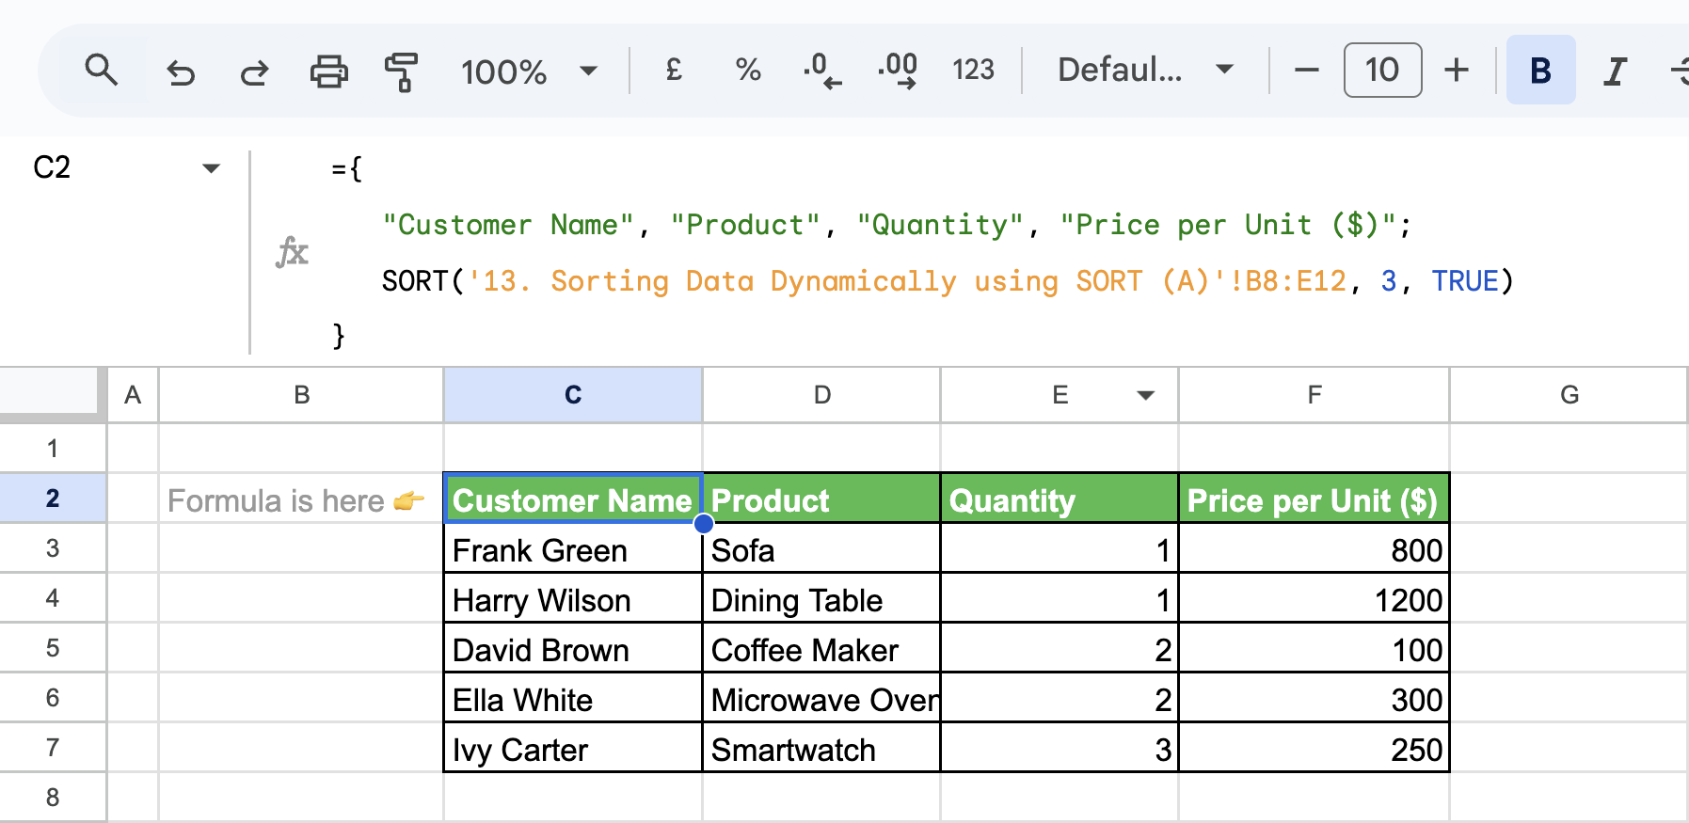Decrease decimal places icon
The width and height of the screenshot is (1689, 823).
(x=821, y=70)
